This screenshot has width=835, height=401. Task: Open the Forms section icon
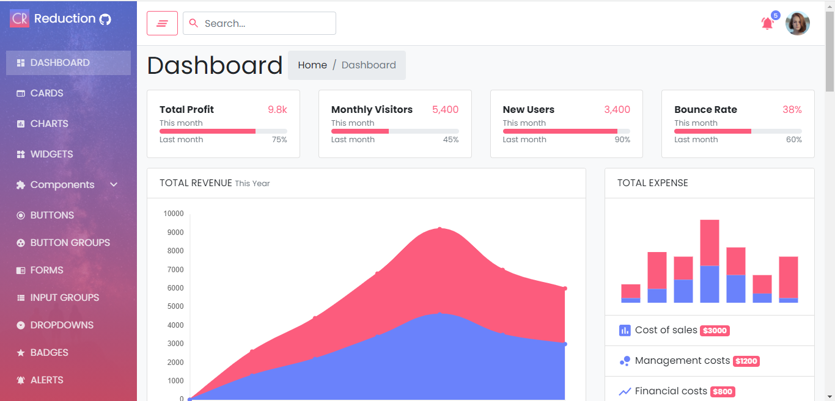[20, 270]
